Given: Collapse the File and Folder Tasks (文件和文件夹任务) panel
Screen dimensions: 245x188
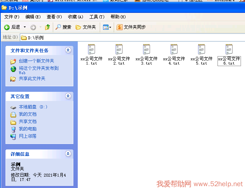Looking at the screenshot, I should coord(68,50).
